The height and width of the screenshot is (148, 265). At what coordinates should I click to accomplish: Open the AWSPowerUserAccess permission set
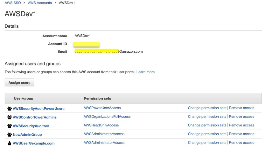[102, 108]
